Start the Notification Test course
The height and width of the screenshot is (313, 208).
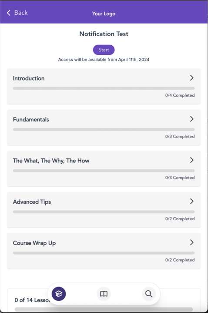click(104, 50)
